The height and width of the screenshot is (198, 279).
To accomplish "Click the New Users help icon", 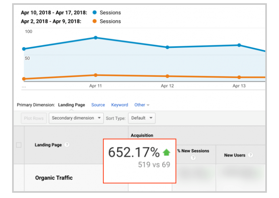I will tap(250, 155).
